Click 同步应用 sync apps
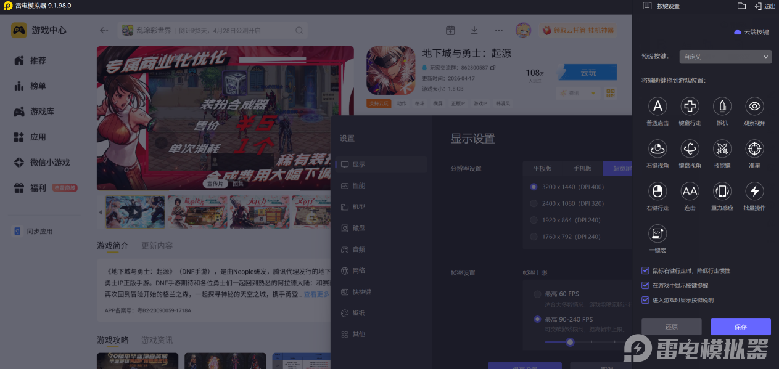Image resolution: width=779 pixels, height=369 pixels. (x=34, y=231)
